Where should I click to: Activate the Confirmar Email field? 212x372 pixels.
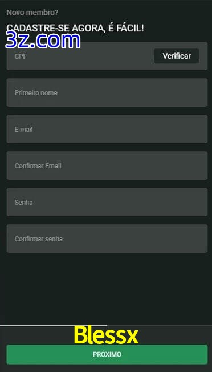pos(107,165)
